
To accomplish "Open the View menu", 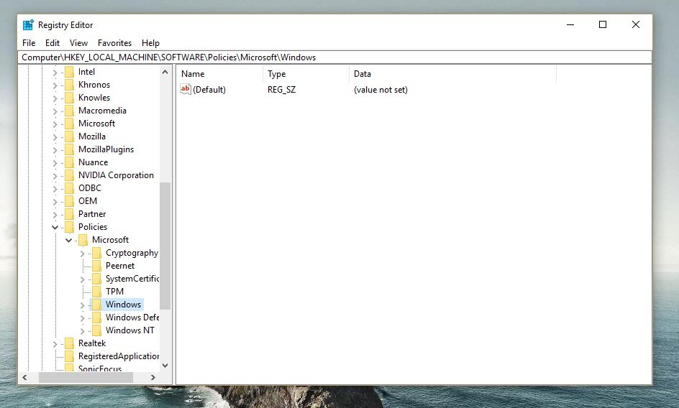I will [78, 43].
